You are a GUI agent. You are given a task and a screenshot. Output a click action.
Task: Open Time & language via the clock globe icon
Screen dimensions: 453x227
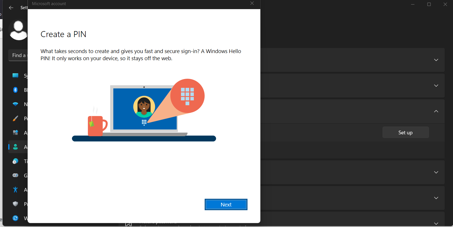pyautogui.click(x=15, y=161)
